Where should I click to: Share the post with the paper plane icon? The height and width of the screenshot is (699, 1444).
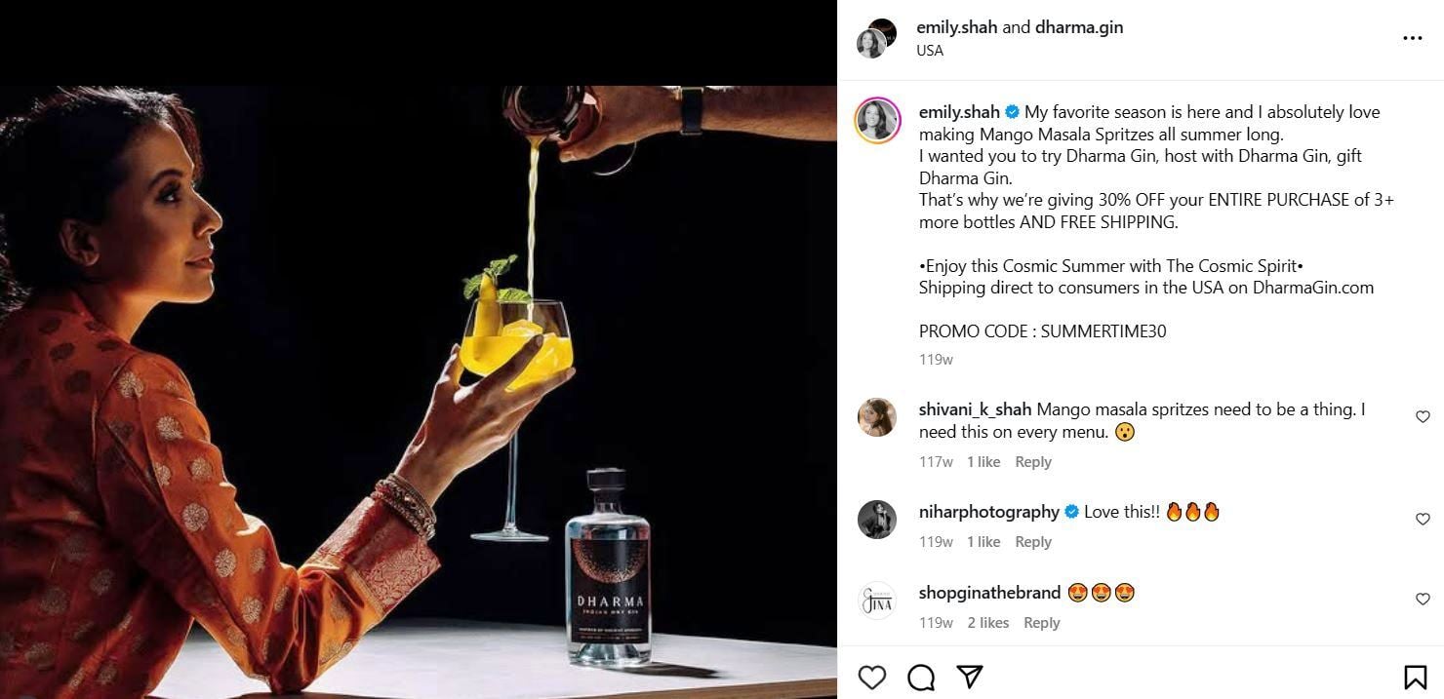pos(969,677)
